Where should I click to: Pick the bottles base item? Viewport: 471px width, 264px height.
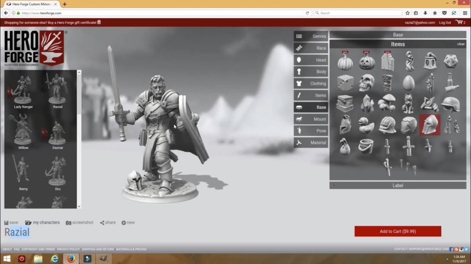[x=451, y=82]
